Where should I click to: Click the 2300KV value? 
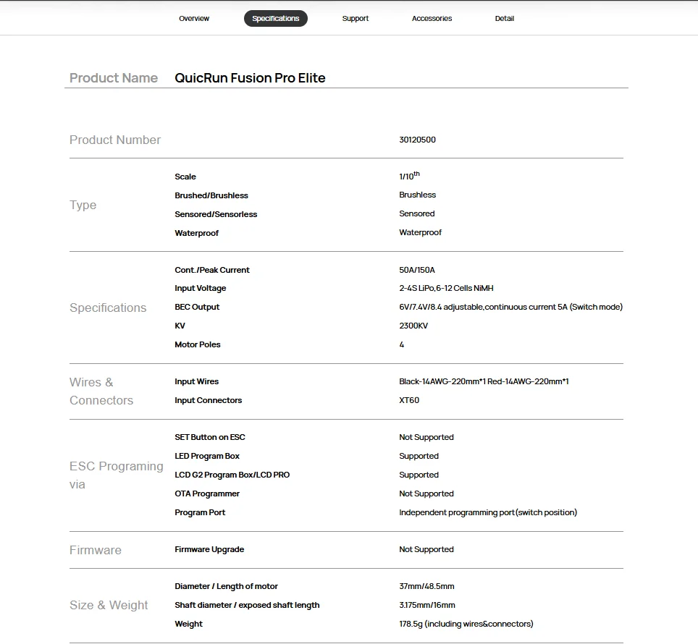(x=413, y=326)
